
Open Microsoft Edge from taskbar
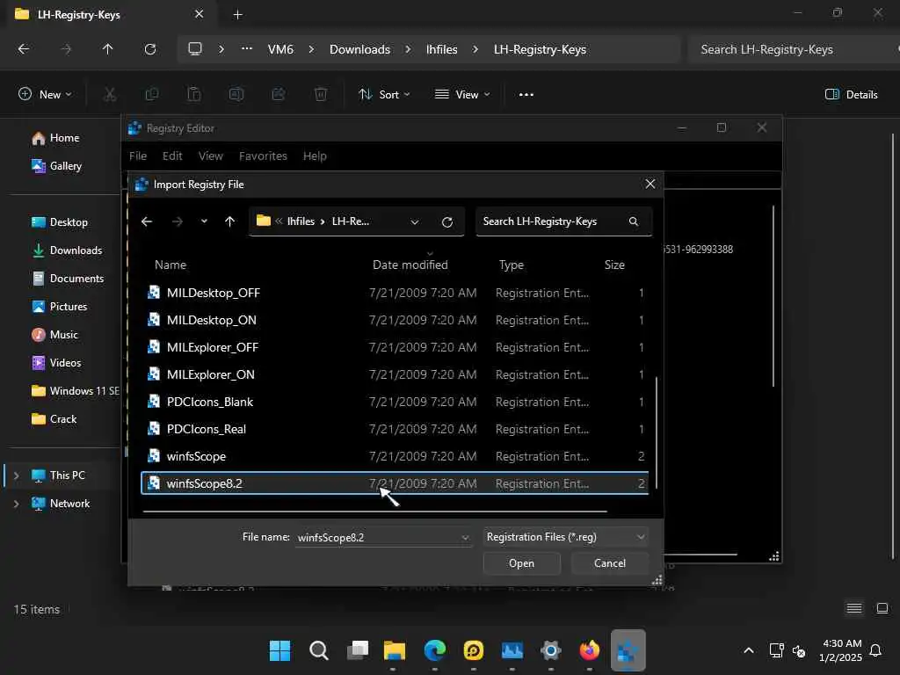point(434,650)
